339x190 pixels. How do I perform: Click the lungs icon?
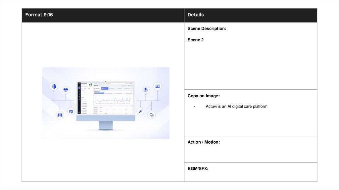(60, 115)
